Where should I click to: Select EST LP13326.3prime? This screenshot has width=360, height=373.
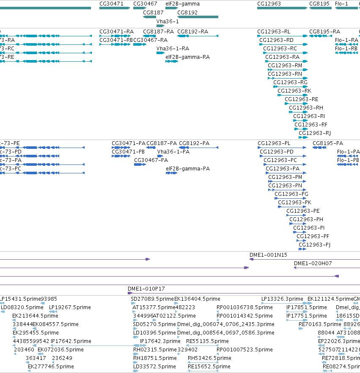click(282, 299)
